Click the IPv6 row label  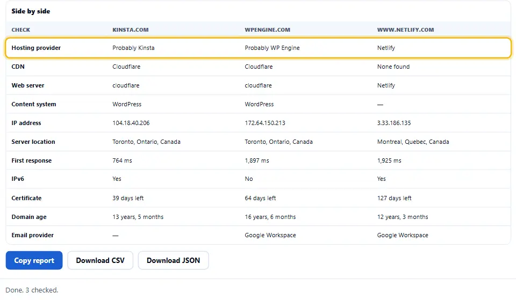click(18, 179)
